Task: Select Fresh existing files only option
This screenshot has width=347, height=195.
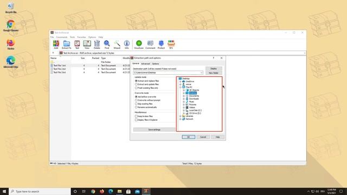Action: (146, 88)
